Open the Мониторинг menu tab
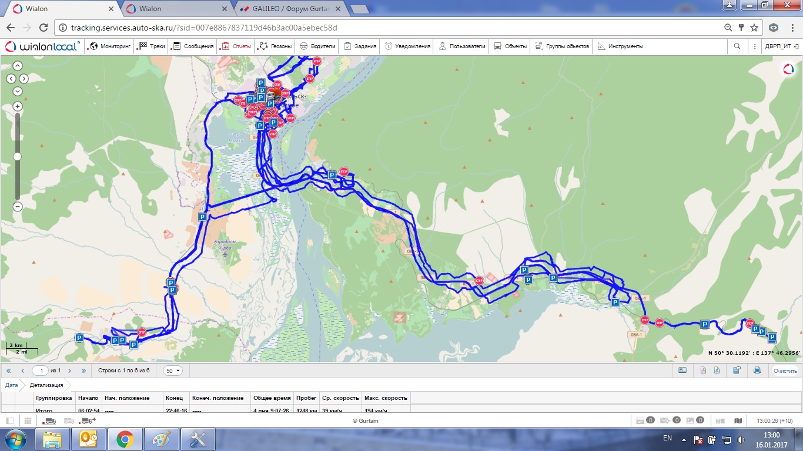The height and width of the screenshot is (451, 803). (x=109, y=46)
